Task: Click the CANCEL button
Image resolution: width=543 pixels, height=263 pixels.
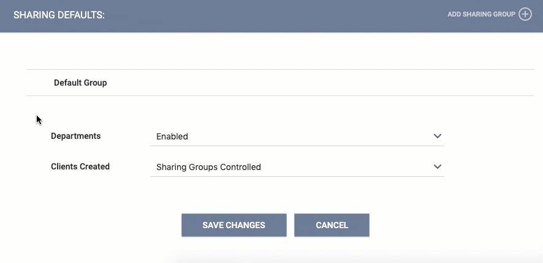Action: (x=332, y=225)
